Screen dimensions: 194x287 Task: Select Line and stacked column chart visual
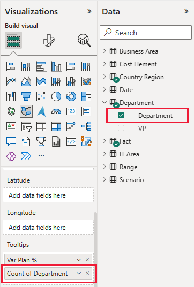tap(56, 81)
